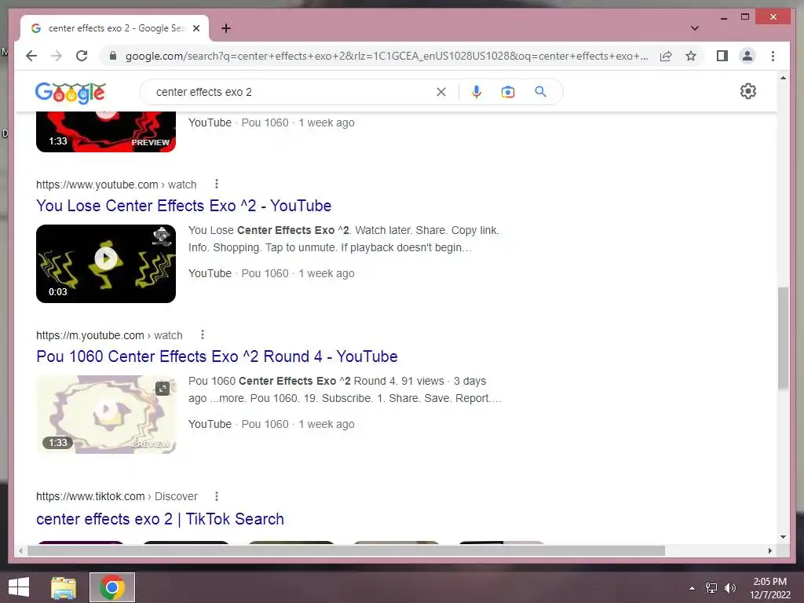
Task: Click fullscreen icon on Round 4 thumbnail
Action: (163, 388)
